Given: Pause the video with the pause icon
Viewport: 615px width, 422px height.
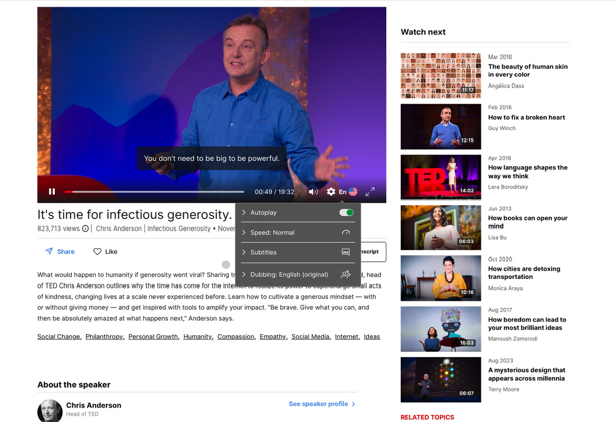Looking at the screenshot, I should click(x=52, y=192).
